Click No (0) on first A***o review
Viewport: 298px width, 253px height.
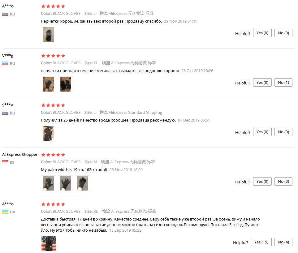[x=283, y=33]
